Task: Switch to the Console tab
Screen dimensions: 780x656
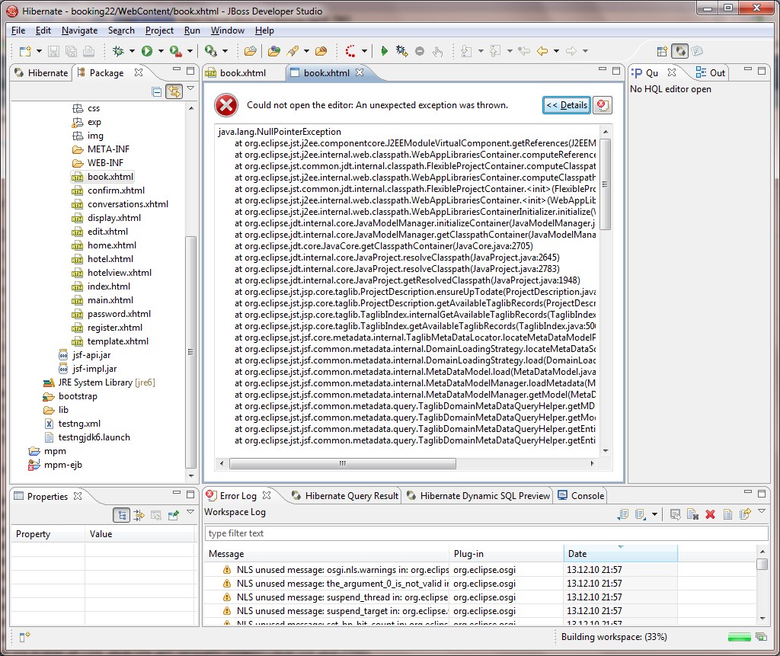Action: click(581, 496)
